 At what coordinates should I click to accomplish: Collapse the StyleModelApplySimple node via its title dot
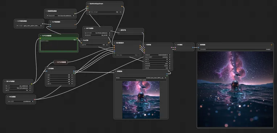pyautogui.click(x=88, y=4)
